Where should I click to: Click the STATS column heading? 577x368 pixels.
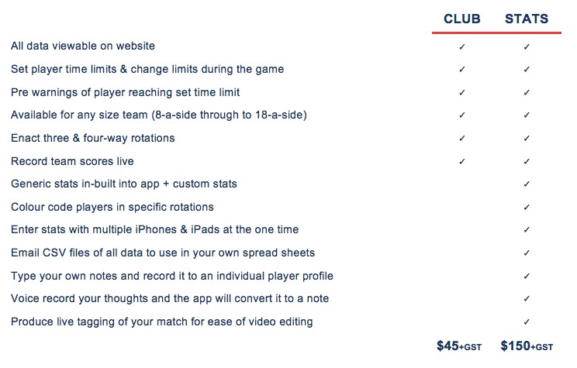(527, 19)
